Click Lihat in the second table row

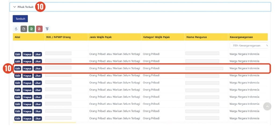[x=38, y=61]
